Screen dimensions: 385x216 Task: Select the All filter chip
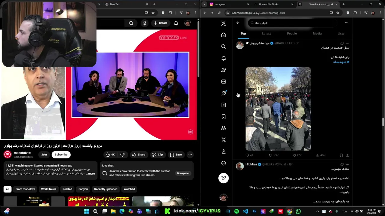(8, 189)
